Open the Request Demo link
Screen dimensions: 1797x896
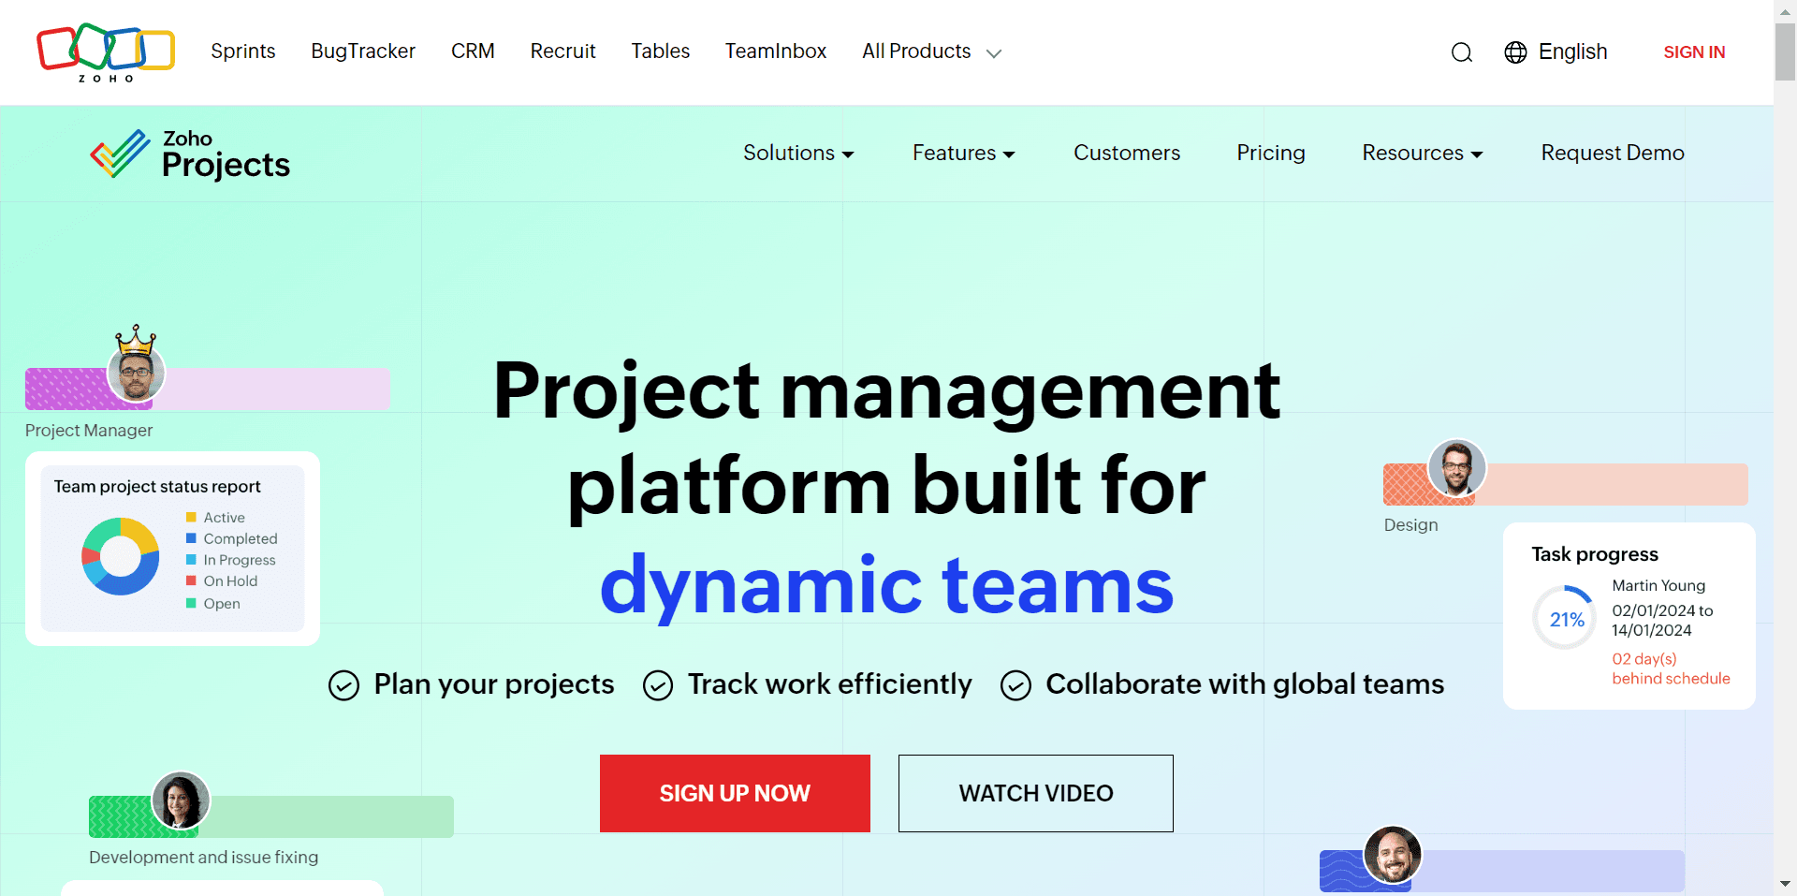[x=1612, y=153]
